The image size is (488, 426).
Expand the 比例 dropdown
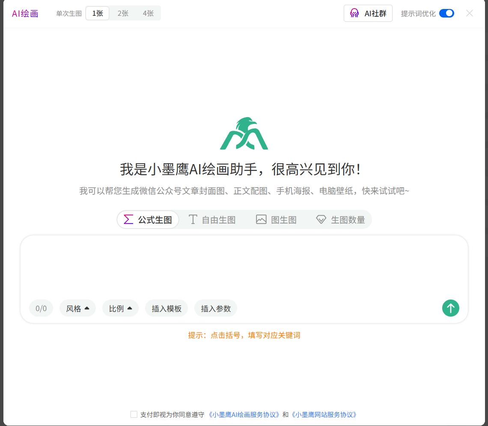coord(120,308)
